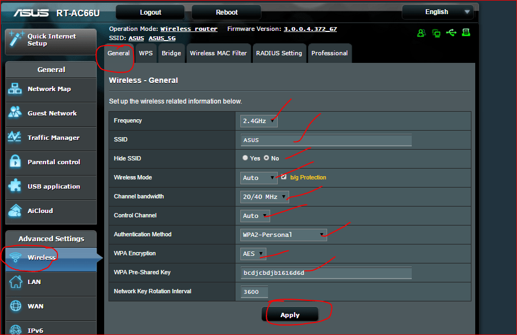Switch to the RADIUS Setting tab

(279, 53)
